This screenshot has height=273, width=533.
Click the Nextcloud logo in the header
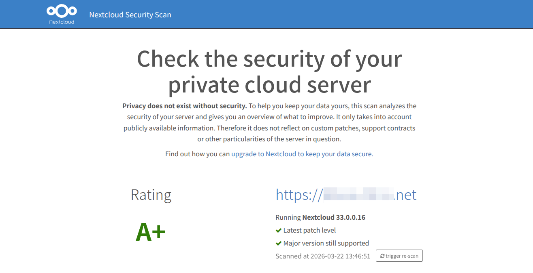coord(62,11)
